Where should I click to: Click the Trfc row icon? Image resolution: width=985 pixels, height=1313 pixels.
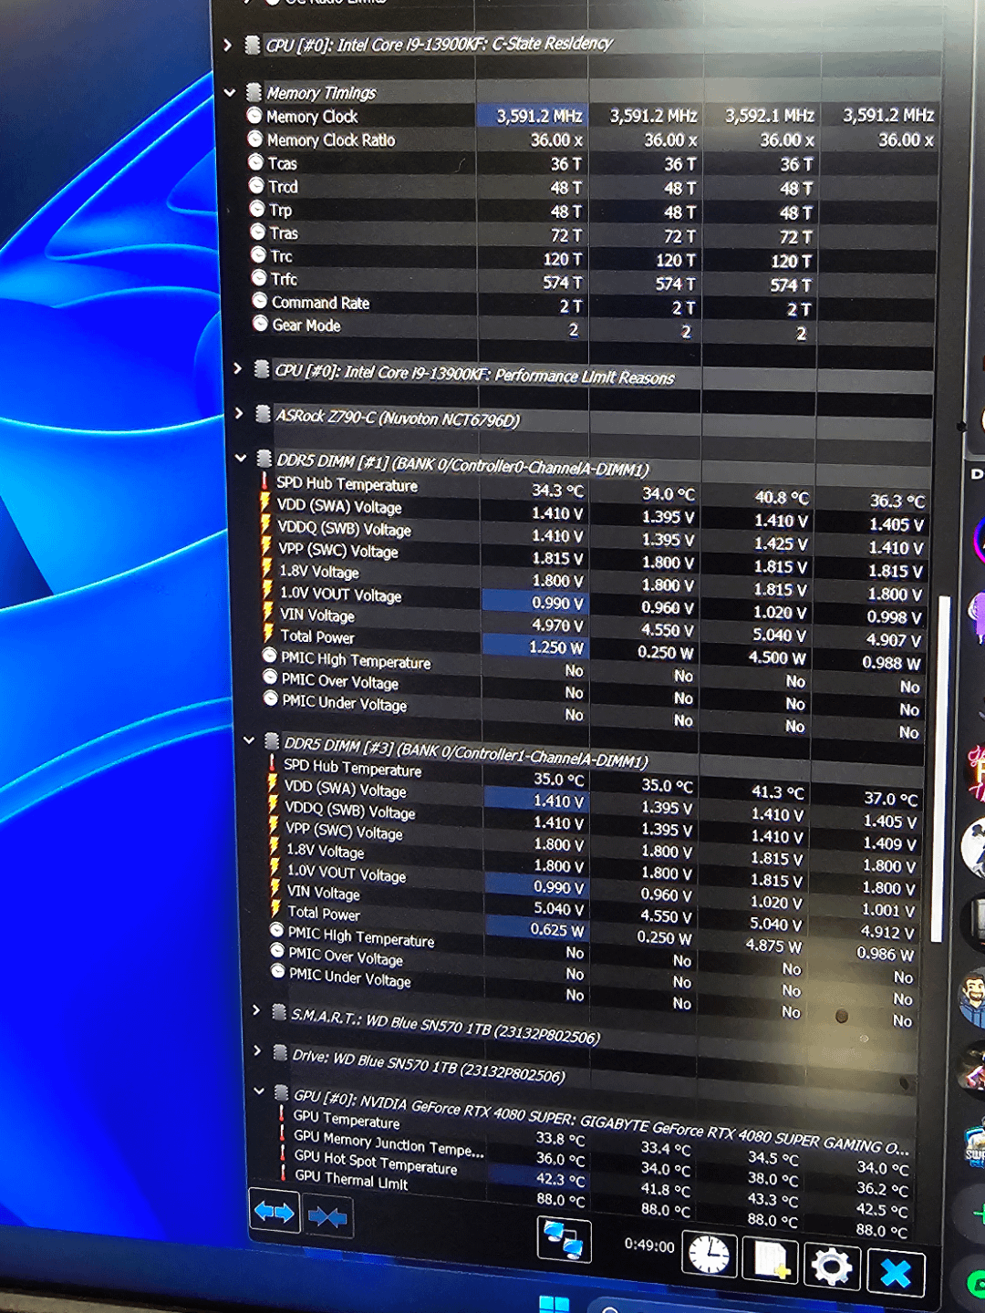coord(259,278)
